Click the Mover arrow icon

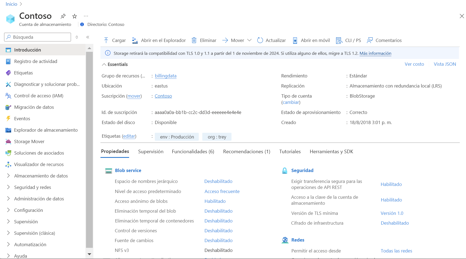click(225, 40)
